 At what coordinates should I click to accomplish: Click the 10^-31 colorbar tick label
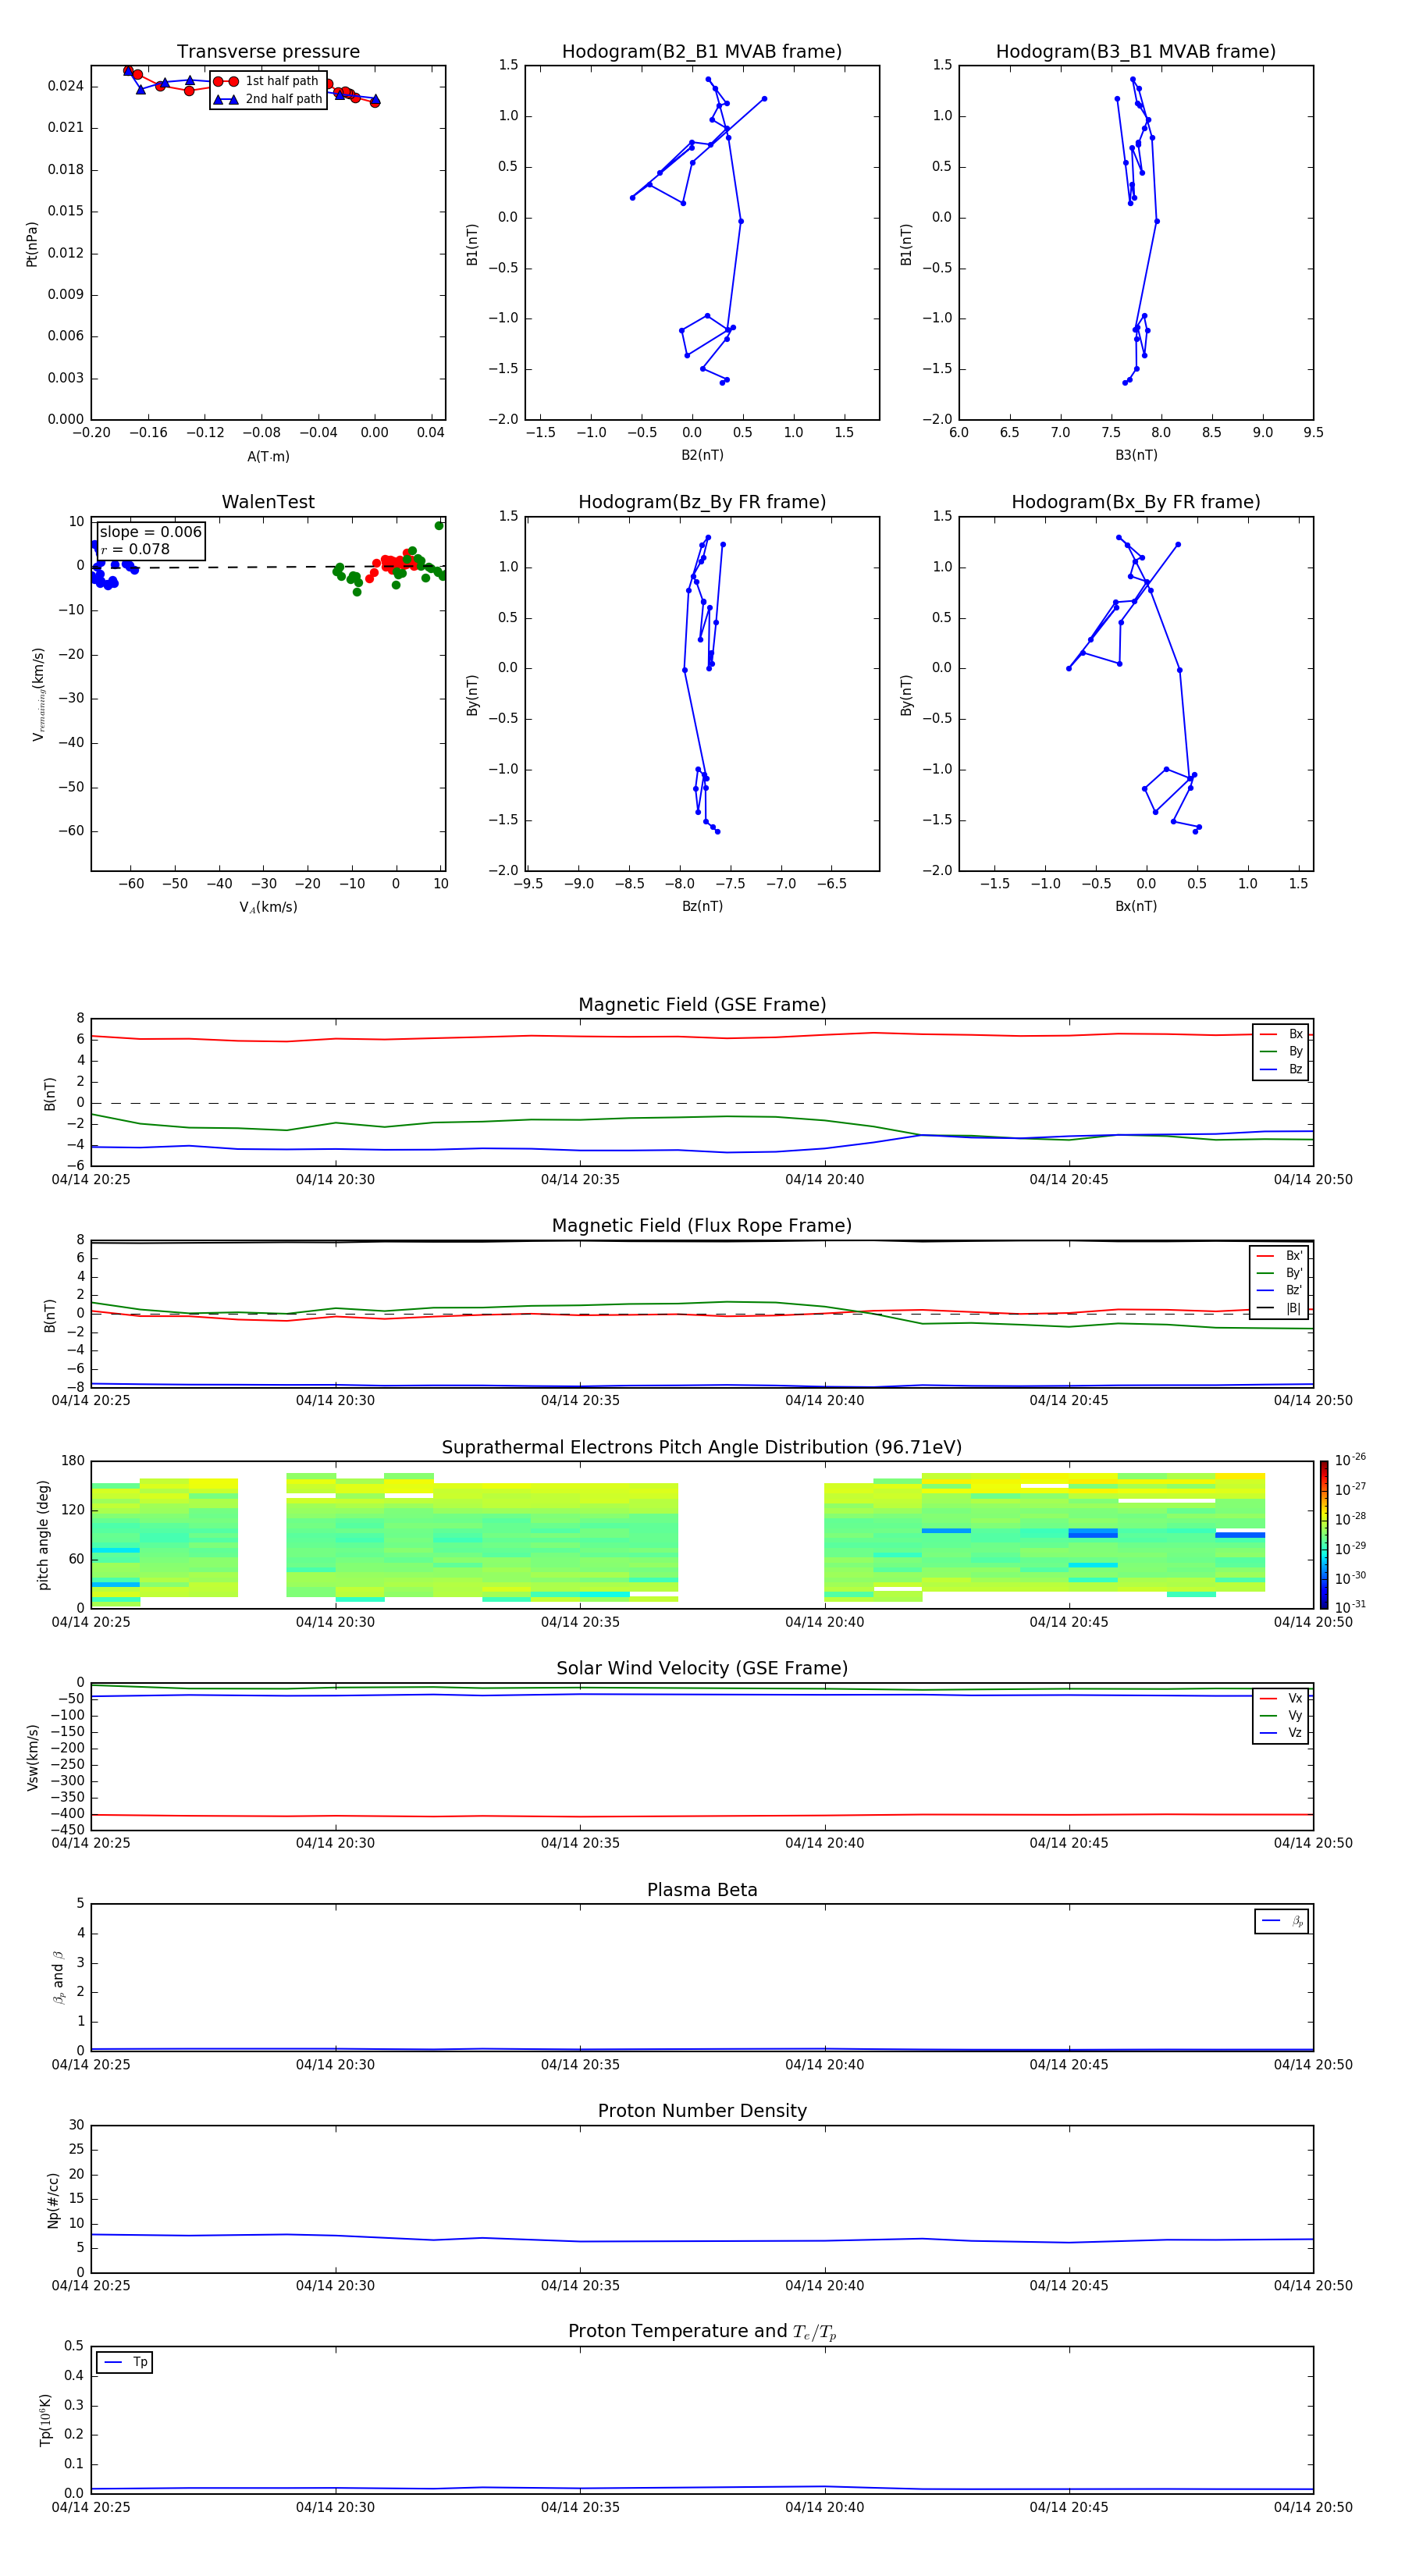click(1350, 1607)
